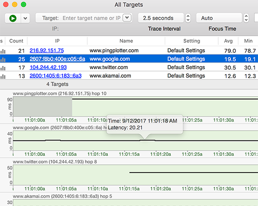Sort by the IP column header
258x206 pixels.
point(57,41)
